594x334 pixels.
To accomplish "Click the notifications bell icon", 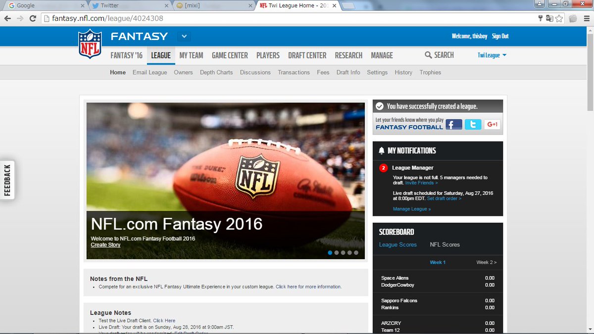I will coord(381,150).
